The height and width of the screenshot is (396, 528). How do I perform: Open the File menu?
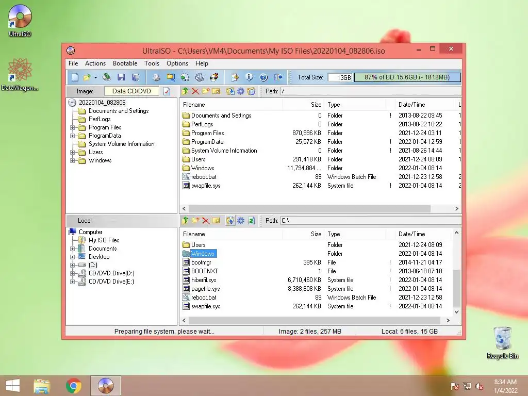coord(73,63)
